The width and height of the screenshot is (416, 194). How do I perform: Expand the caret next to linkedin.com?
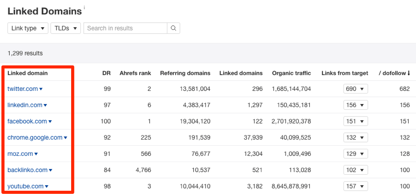(45, 106)
